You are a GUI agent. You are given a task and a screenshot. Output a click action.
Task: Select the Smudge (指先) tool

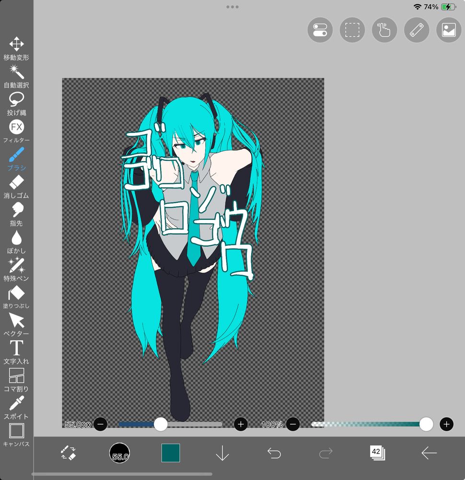(x=16, y=214)
